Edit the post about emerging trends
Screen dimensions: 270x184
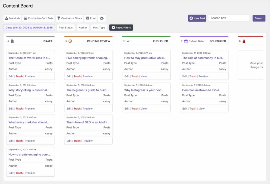coord(69,76)
